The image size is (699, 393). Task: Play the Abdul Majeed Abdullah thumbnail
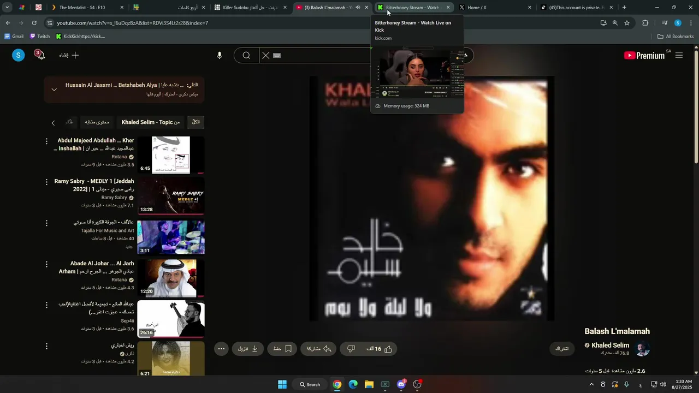(171, 155)
